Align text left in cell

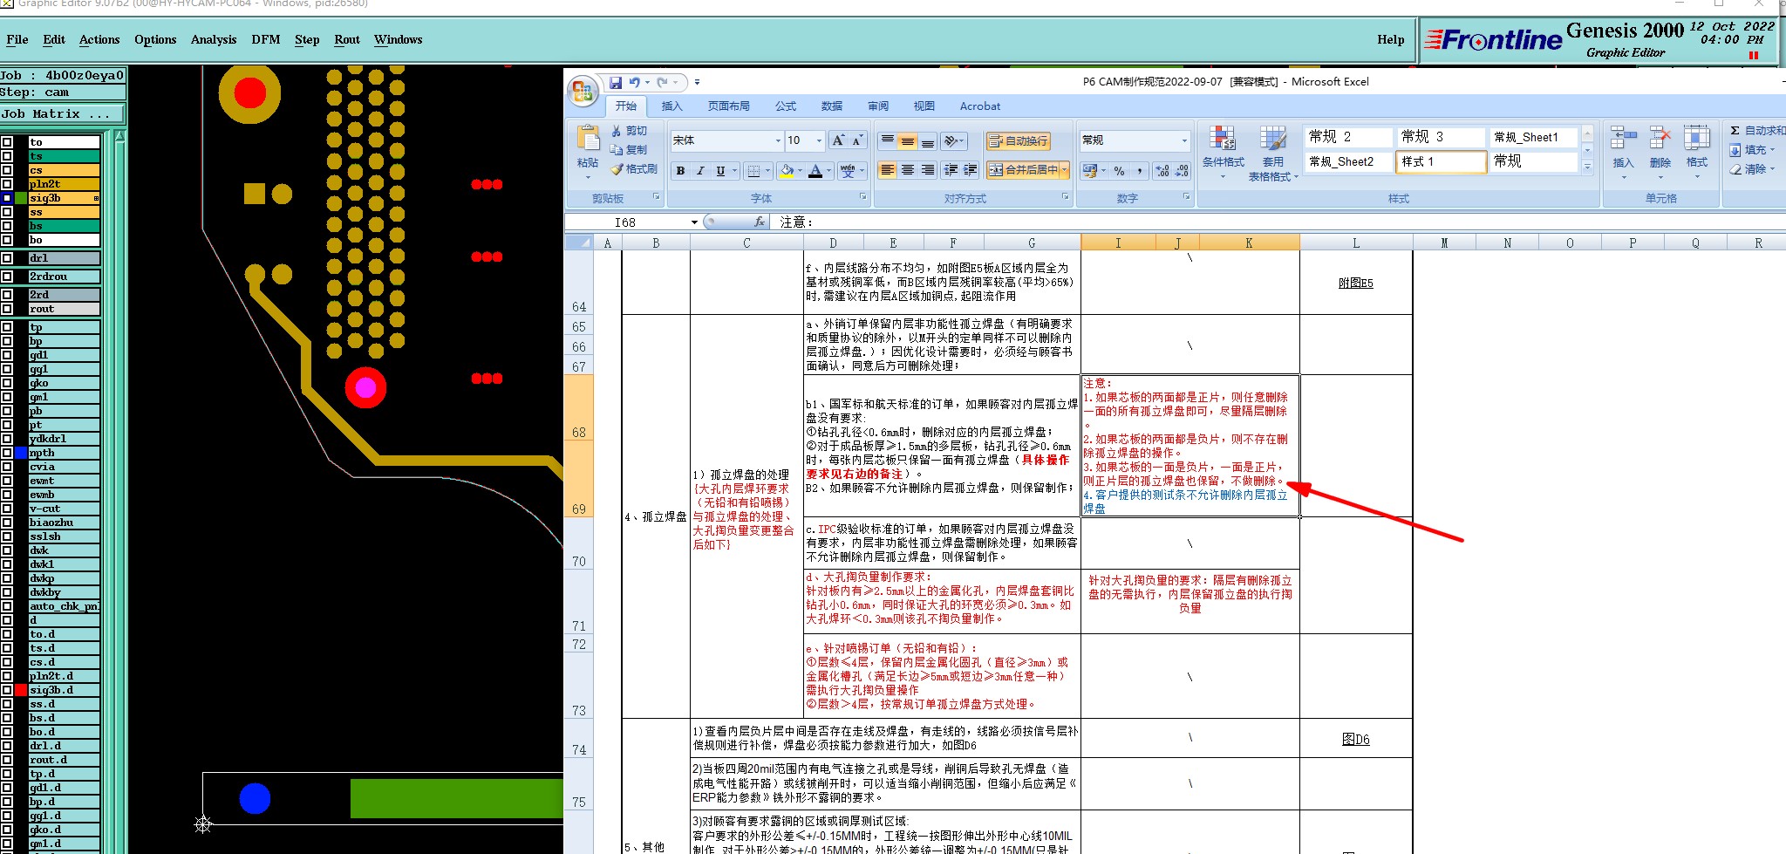tap(888, 170)
